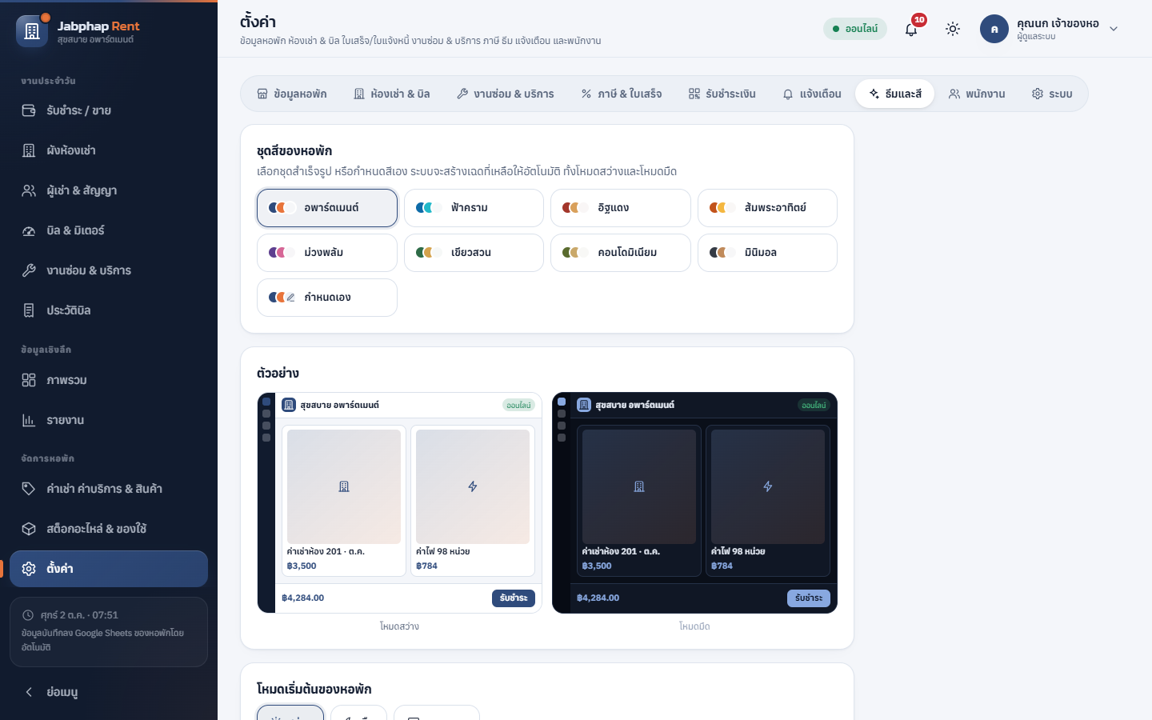Click the ค่าเช่า ค่าบริการ & สินค้า tag icon
1152x720 pixels.
pos(29,489)
